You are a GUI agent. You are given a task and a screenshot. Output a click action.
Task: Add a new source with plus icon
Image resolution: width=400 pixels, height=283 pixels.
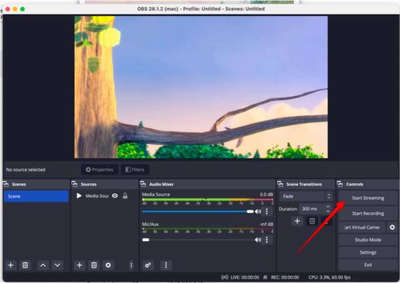coord(79,265)
